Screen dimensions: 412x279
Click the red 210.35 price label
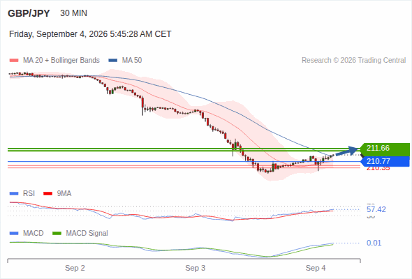(378, 169)
